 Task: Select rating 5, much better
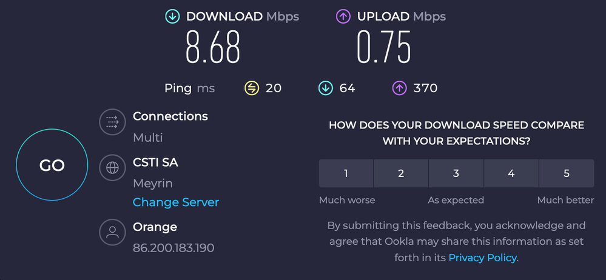pyautogui.click(x=567, y=173)
